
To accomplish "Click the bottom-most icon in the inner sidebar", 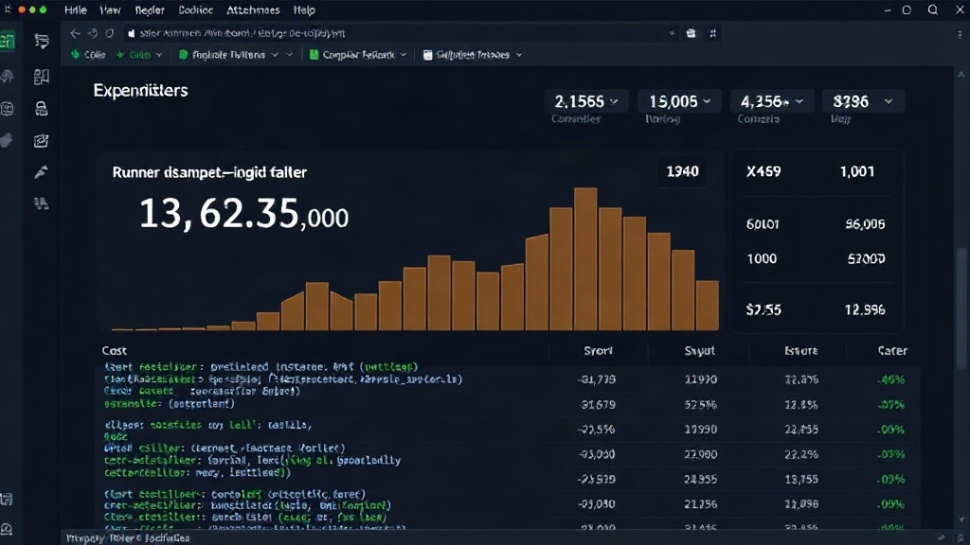I will tap(42, 203).
